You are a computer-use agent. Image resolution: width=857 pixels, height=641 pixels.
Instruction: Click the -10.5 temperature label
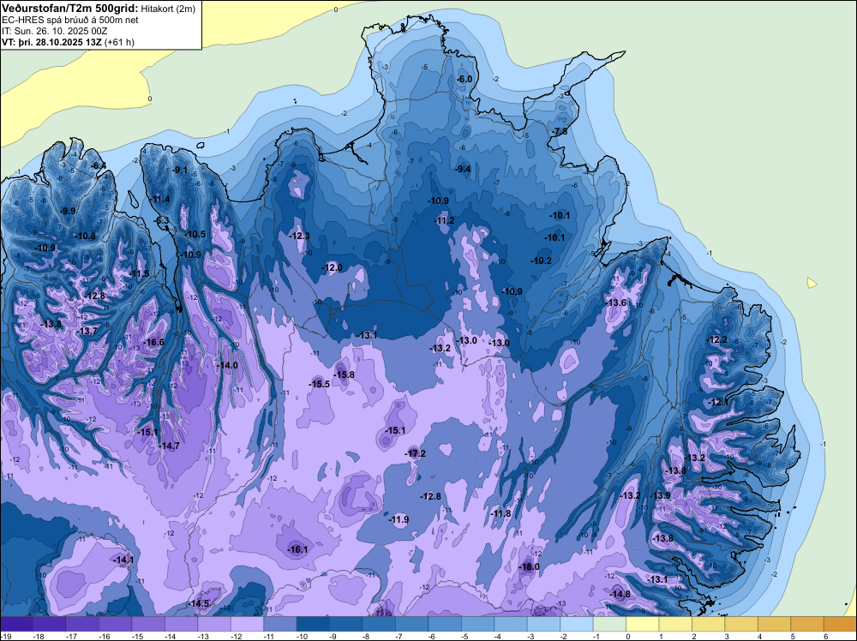coord(195,235)
